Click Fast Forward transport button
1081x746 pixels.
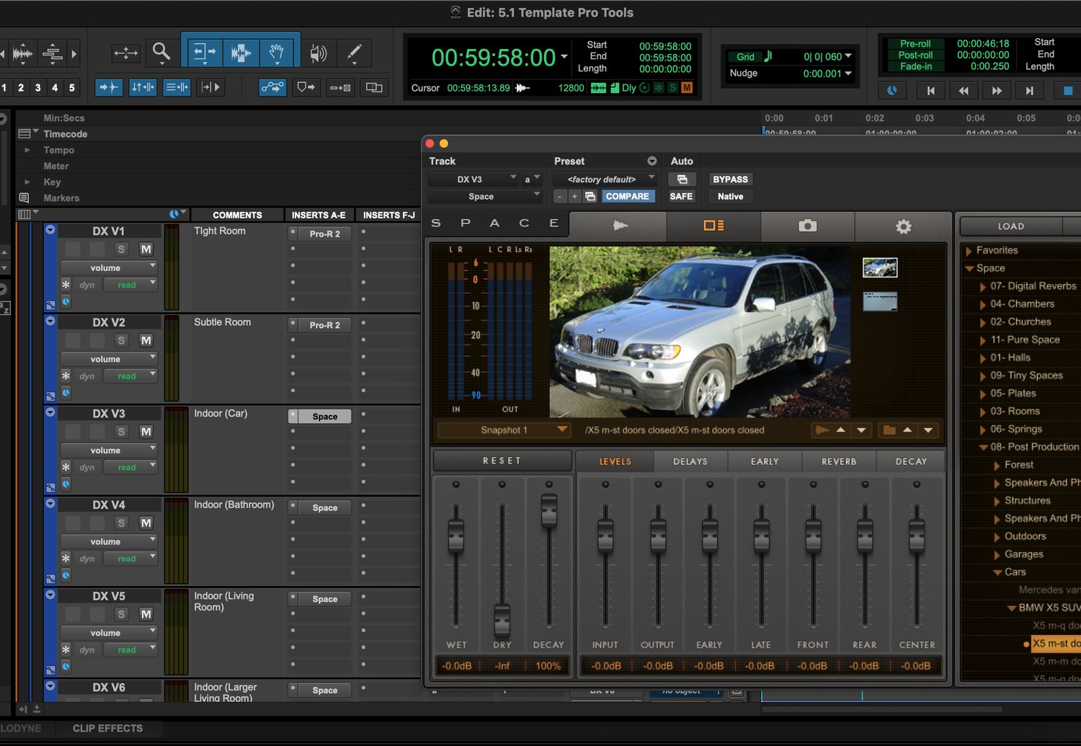point(997,90)
